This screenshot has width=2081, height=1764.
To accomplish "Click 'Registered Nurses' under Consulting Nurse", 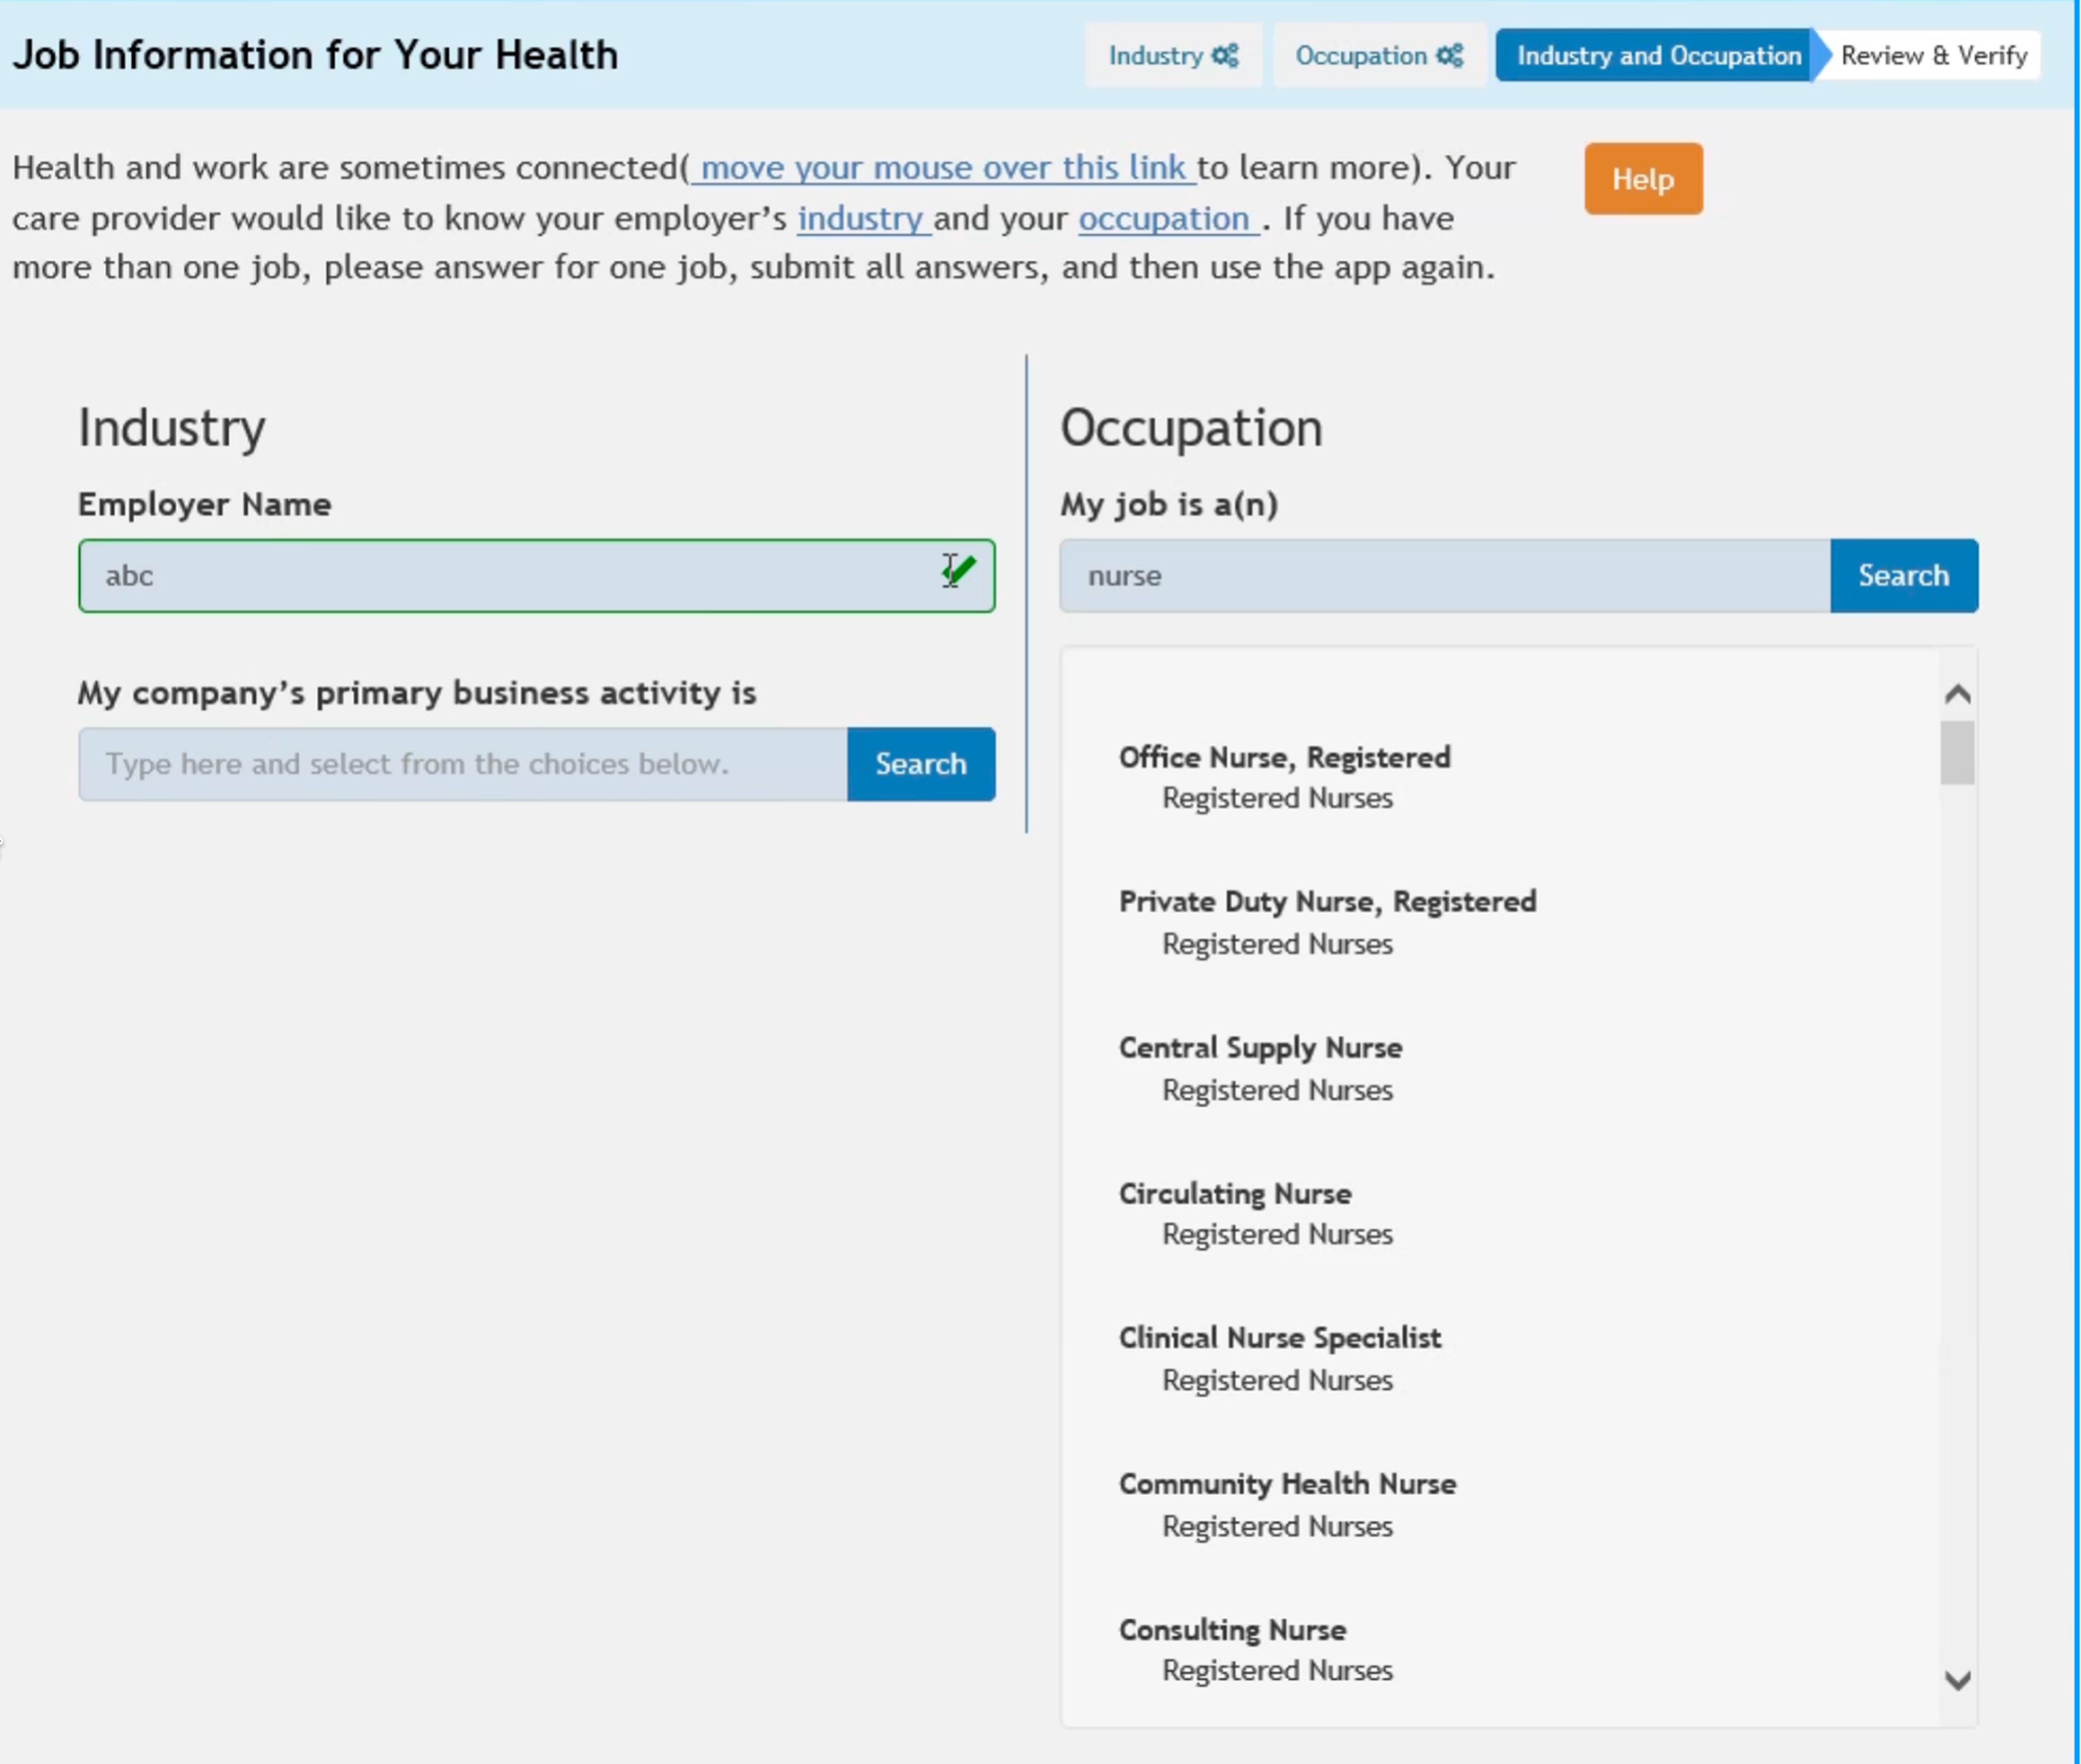I will [1277, 1671].
